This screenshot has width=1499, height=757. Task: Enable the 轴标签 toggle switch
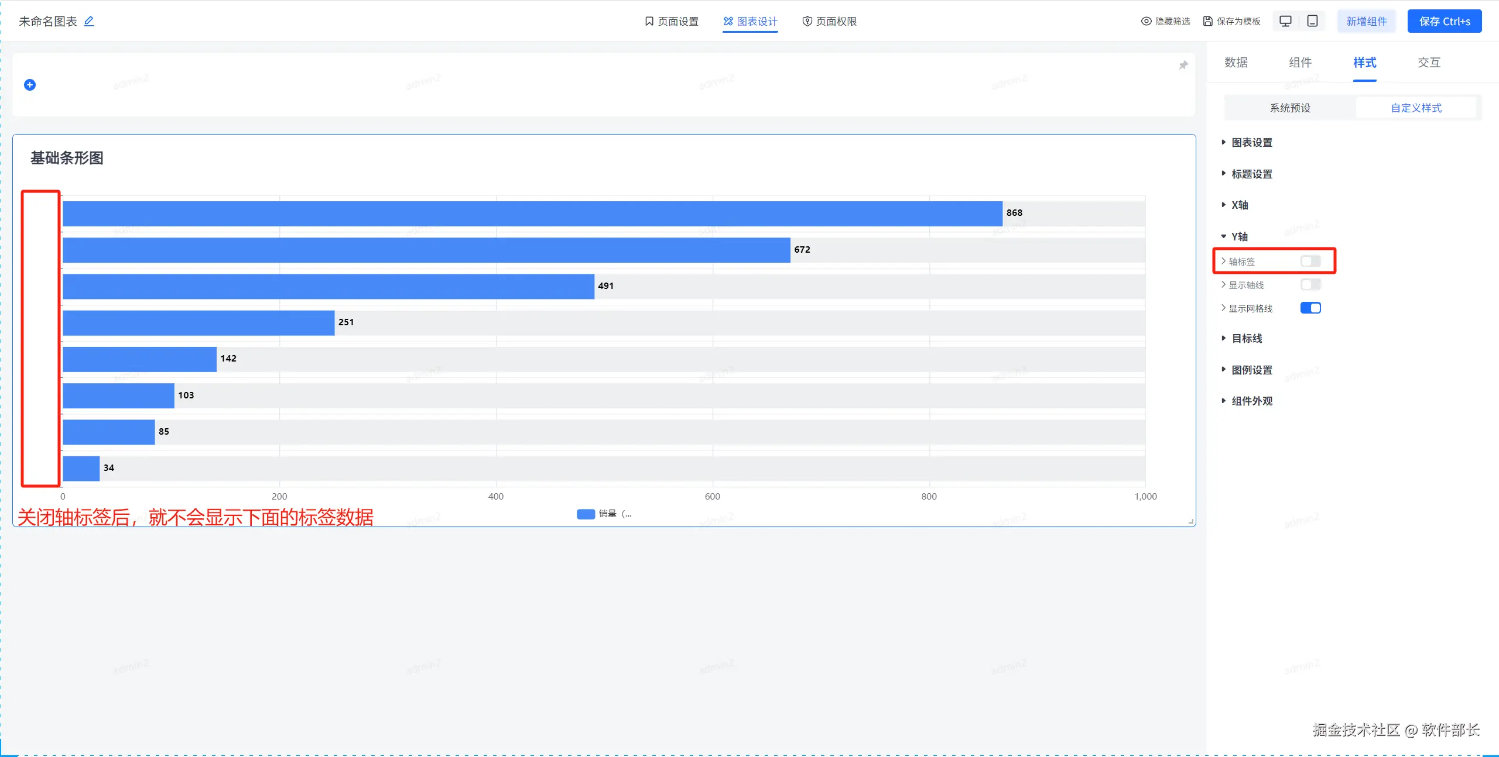coord(1310,261)
